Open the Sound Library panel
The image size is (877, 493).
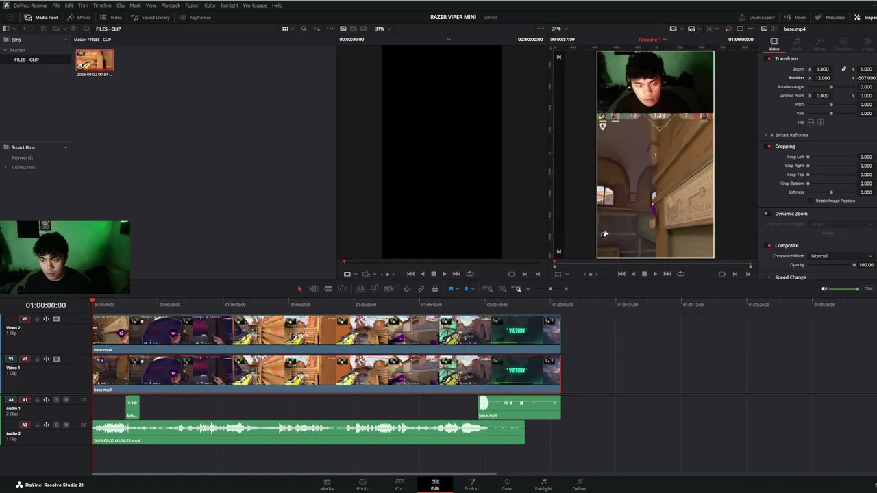pos(151,17)
